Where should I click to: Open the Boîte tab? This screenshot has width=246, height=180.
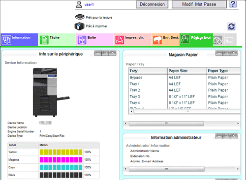click(x=94, y=40)
